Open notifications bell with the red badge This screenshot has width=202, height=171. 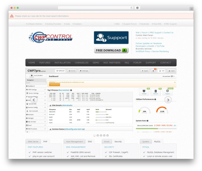[x=154, y=71]
